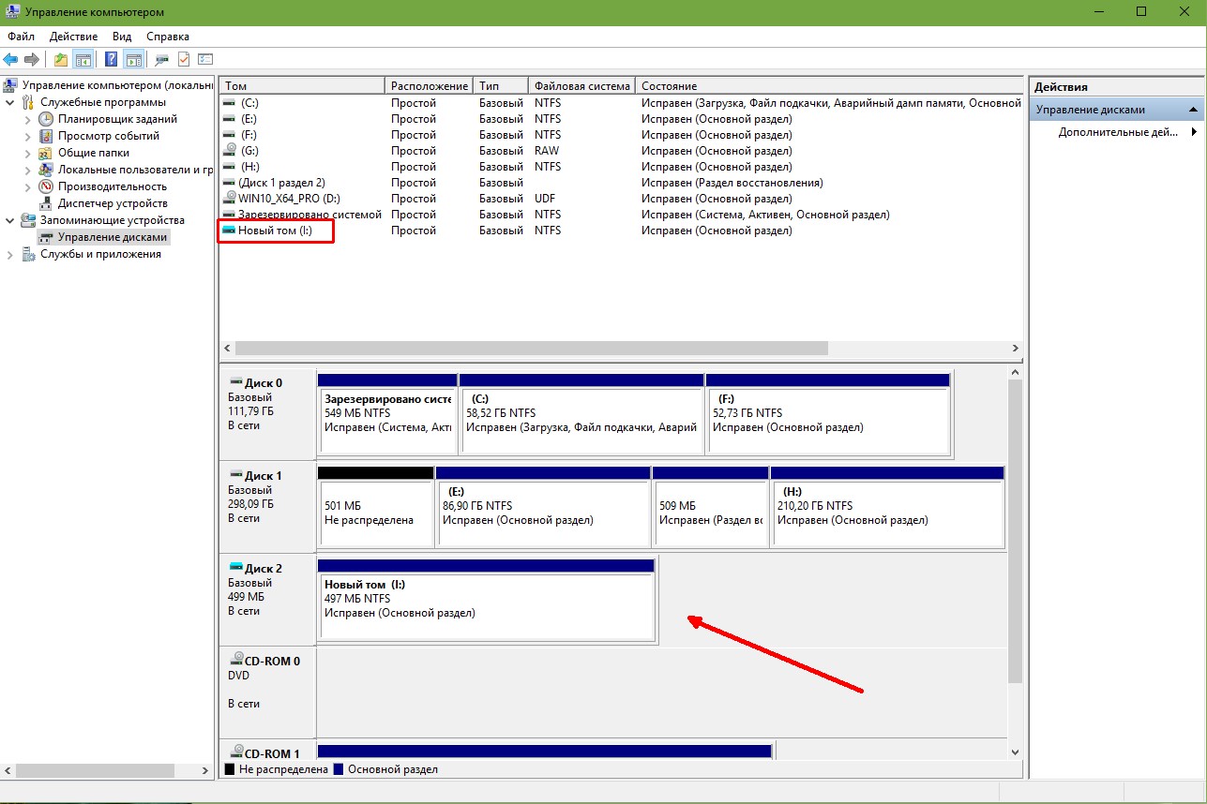Collapse the Служебные программы tree node
Image resolution: width=1207 pixels, height=804 pixels.
9,102
